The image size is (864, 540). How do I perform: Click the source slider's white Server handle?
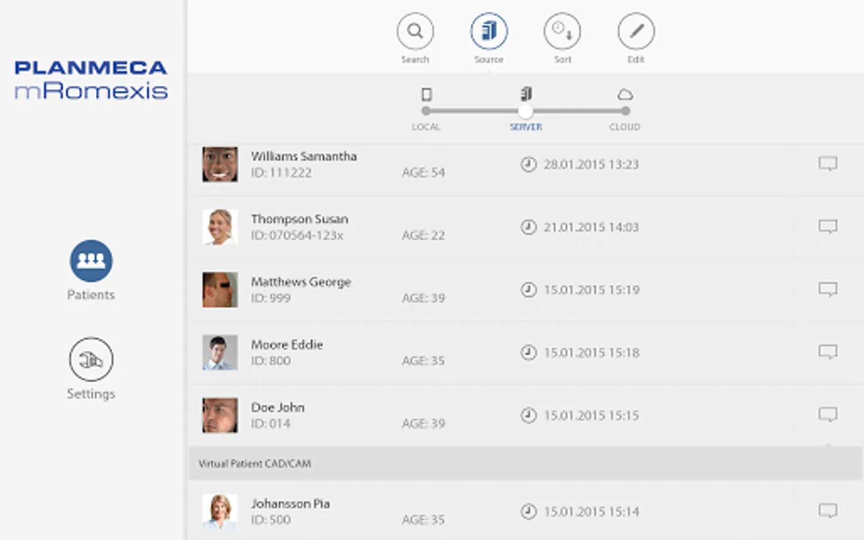[x=526, y=111]
